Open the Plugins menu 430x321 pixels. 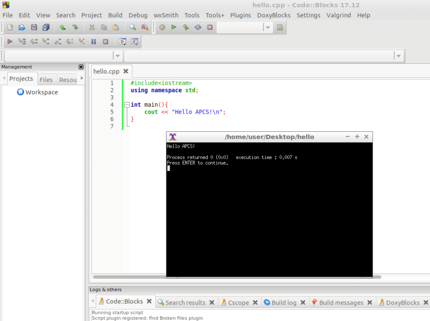pos(240,15)
